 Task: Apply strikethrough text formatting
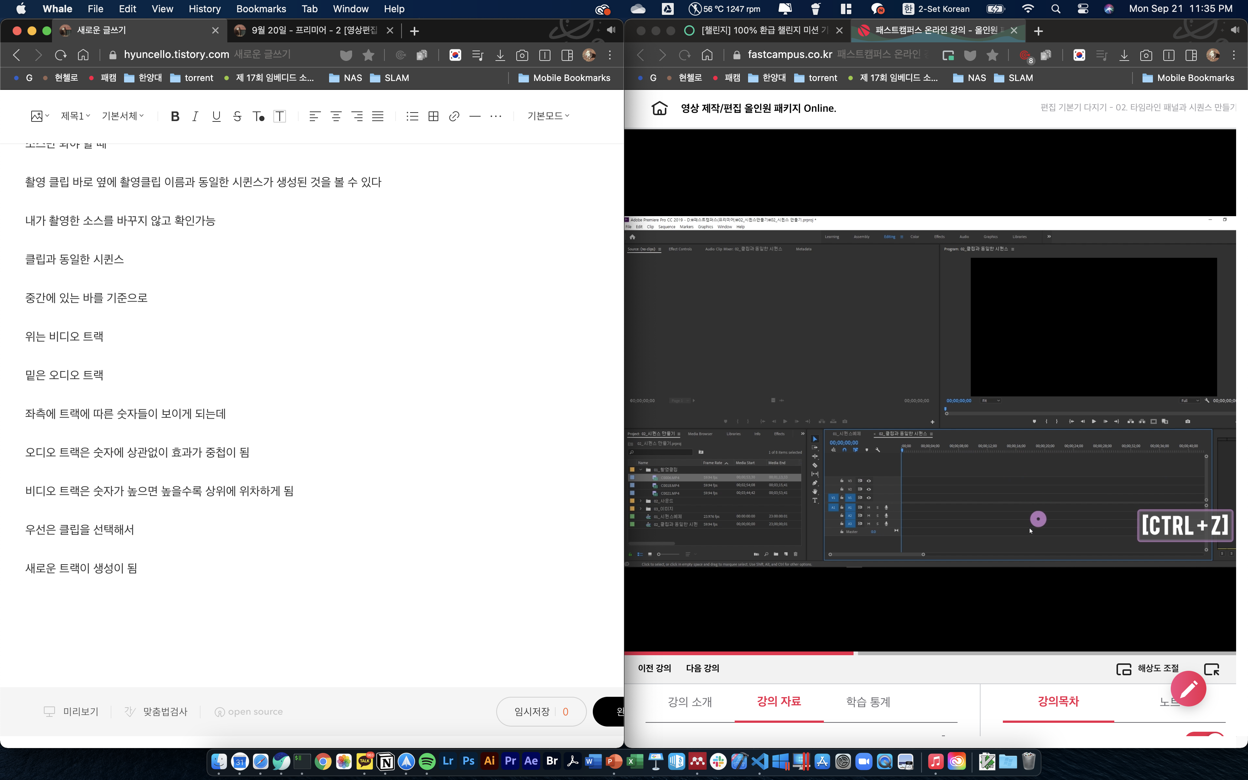(237, 117)
